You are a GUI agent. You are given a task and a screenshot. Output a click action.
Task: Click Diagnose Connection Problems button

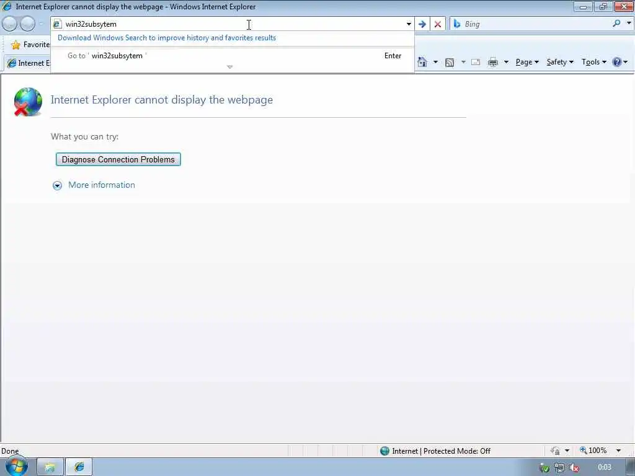click(118, 159)
